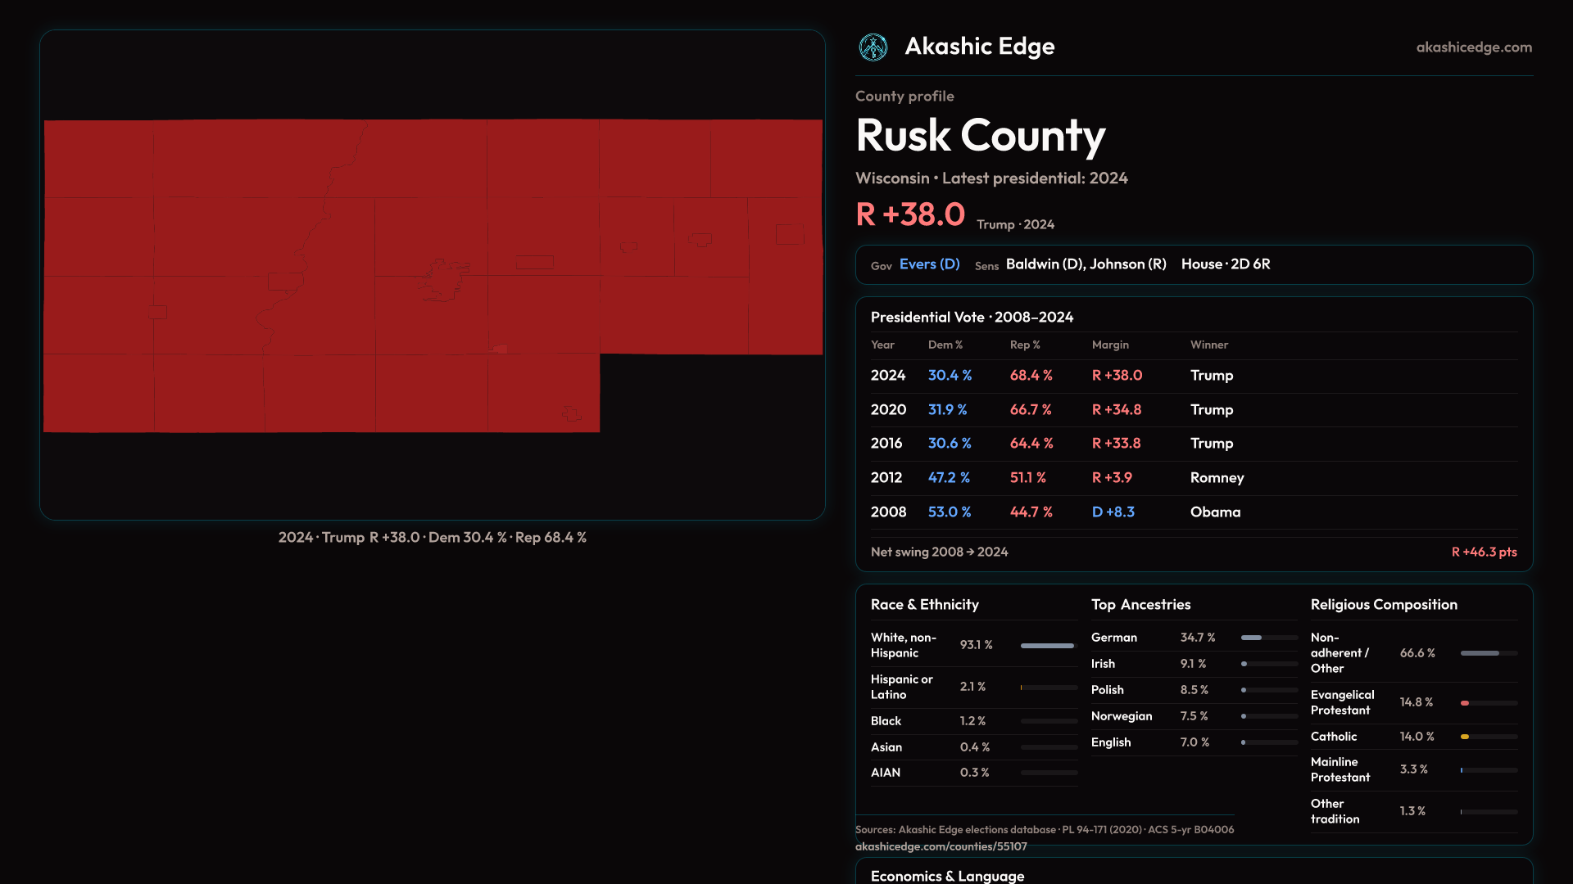
Task: Click the Evangelical Protestant red bar
Action: click(1465, 703)
